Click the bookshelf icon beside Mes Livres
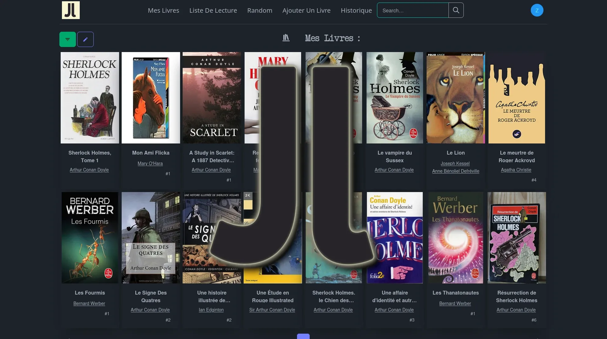 click(x=286, y=38)
